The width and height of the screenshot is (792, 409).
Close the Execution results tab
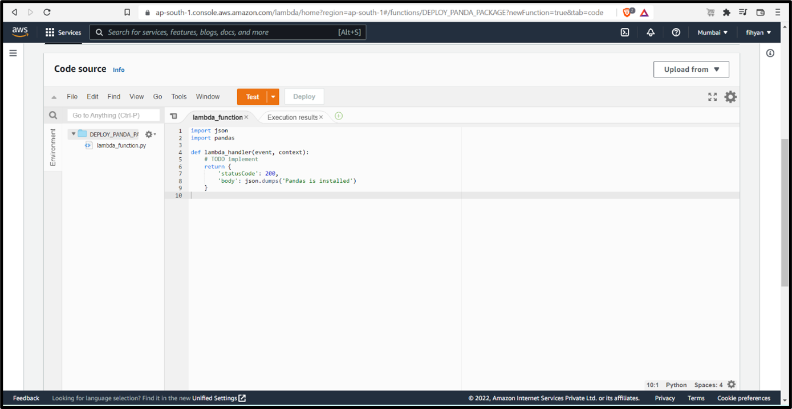[x=321, y=117]
